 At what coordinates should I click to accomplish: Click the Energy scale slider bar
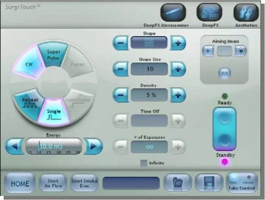click(54, 147)
